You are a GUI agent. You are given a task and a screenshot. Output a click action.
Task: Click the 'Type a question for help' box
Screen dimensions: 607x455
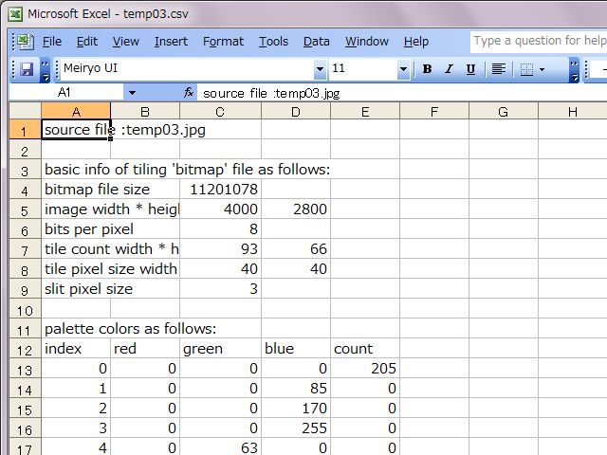click(x=539, y=41)
